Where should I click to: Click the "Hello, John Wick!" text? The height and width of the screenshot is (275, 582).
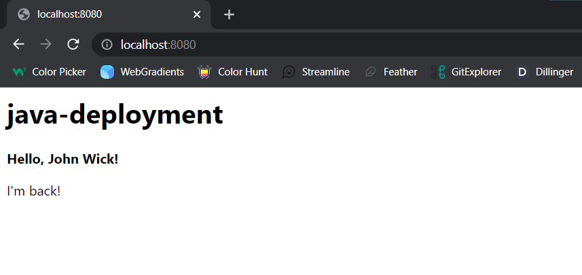[x=62, y=159]
